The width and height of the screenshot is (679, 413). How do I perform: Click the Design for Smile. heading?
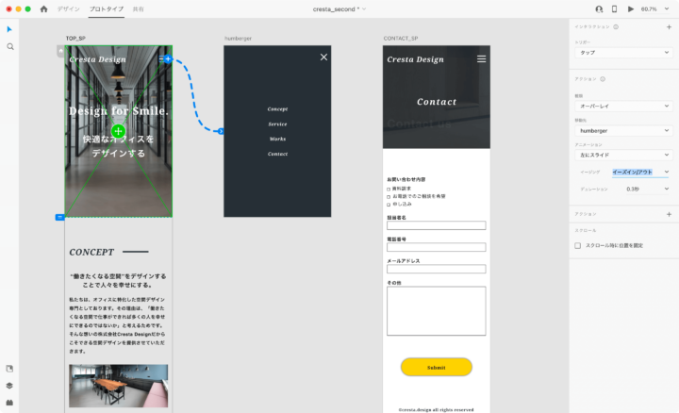(118, 111)
